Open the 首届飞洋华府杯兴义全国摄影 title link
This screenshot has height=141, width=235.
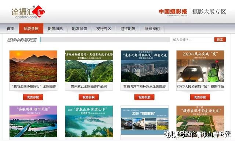click(x=144, y=86)
